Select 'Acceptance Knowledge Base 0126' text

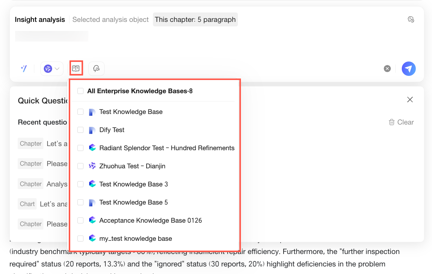[151, 220]
